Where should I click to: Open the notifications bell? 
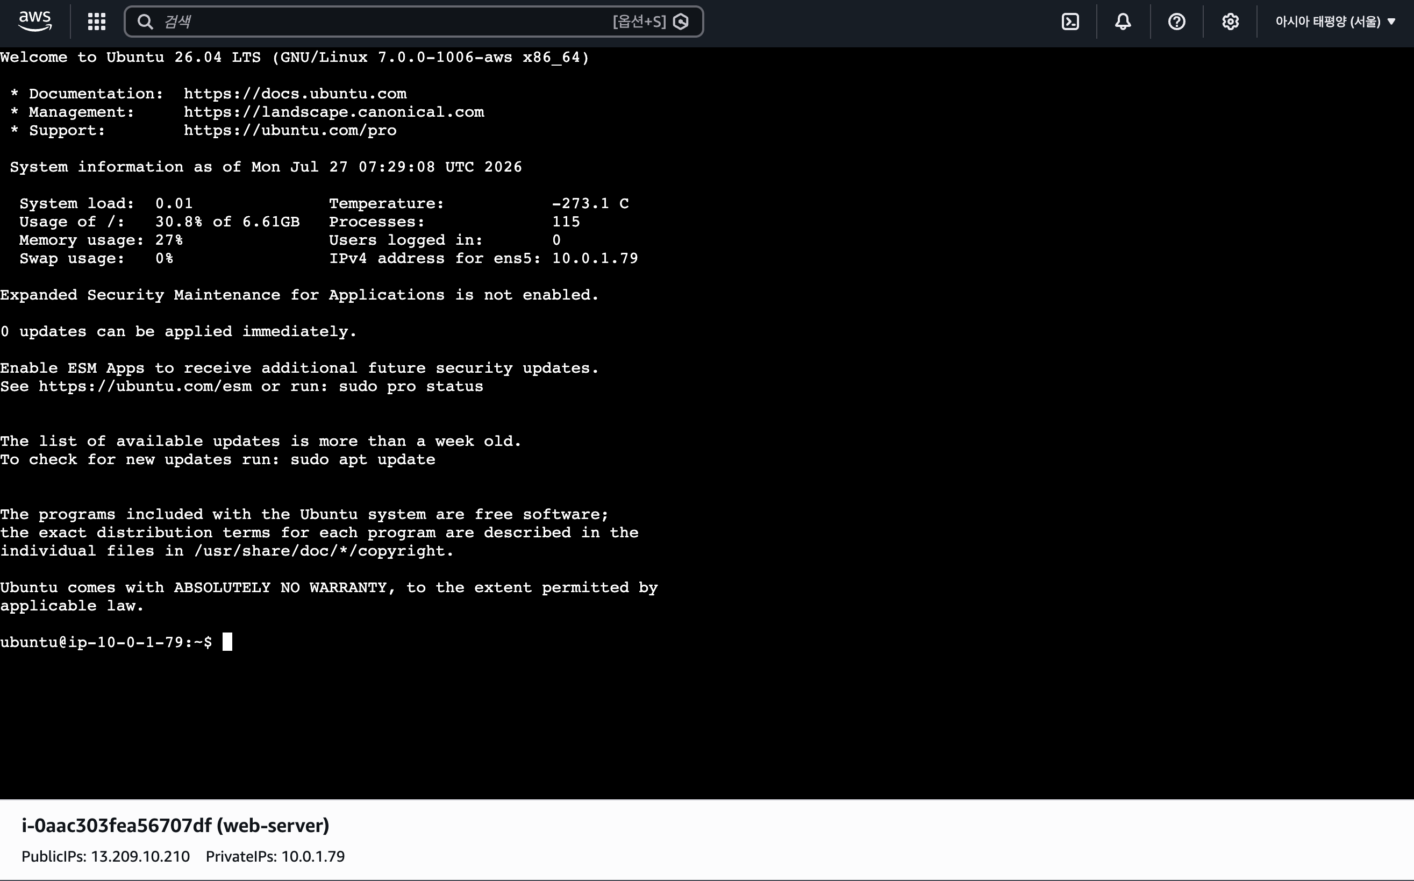pyautogui.click(x=1123, y=22)
